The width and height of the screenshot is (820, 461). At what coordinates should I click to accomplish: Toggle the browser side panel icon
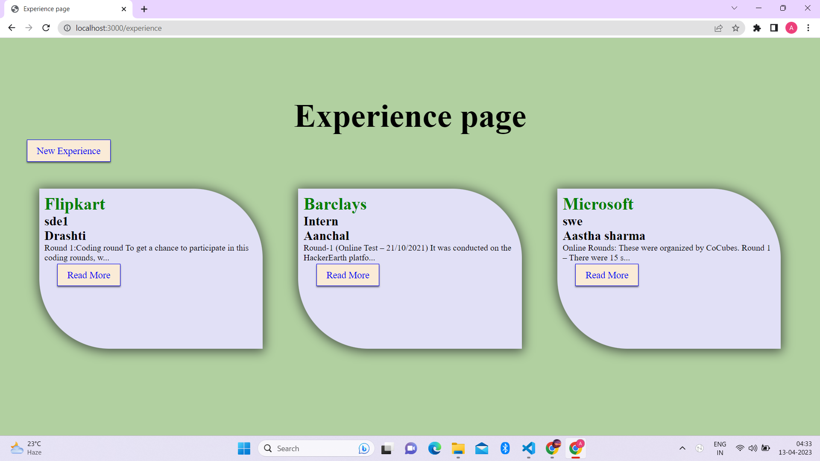click(774, 28)
